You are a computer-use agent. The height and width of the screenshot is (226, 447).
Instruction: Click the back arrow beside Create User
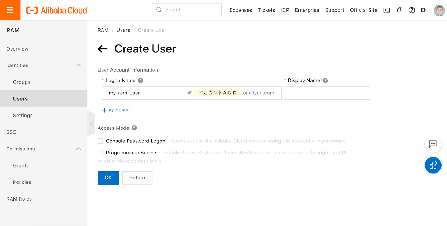click(103, 49)
